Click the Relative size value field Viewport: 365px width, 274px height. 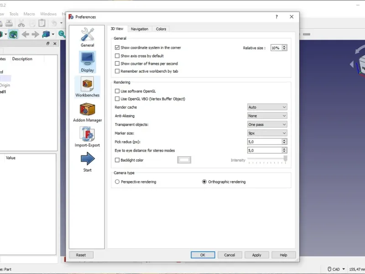tap(276, 48)
